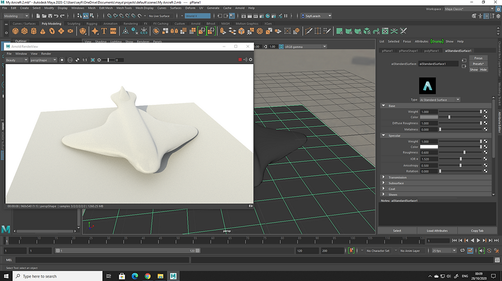Click the Hide button in Attribute Editor
The height and width of the screenshot is (281, 502).
point(483,70)
